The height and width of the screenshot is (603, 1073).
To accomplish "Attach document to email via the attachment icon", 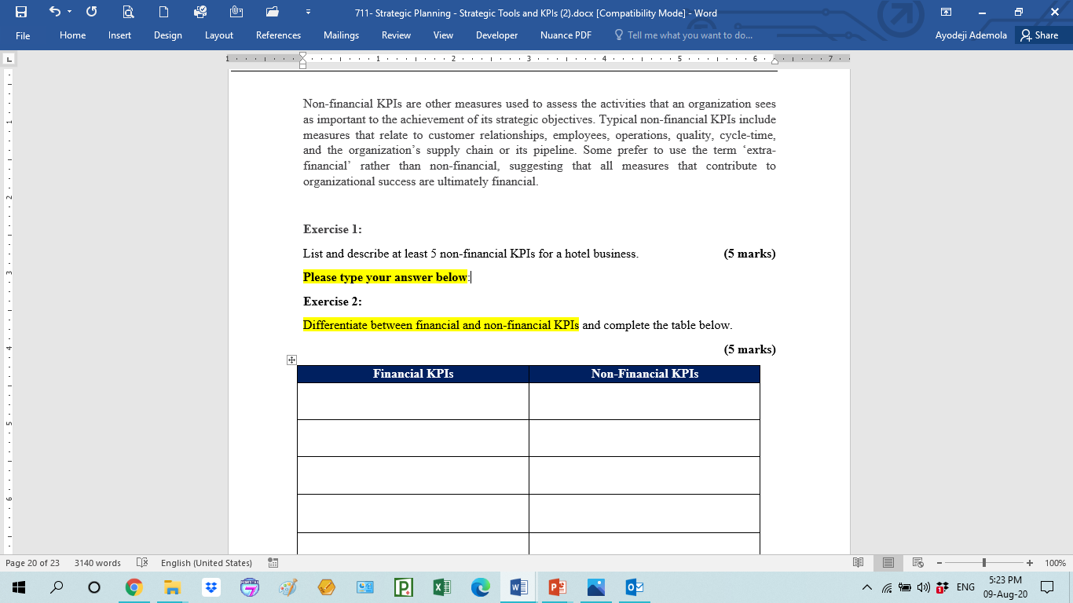I will pyautogui.click(x=236, y=13).
